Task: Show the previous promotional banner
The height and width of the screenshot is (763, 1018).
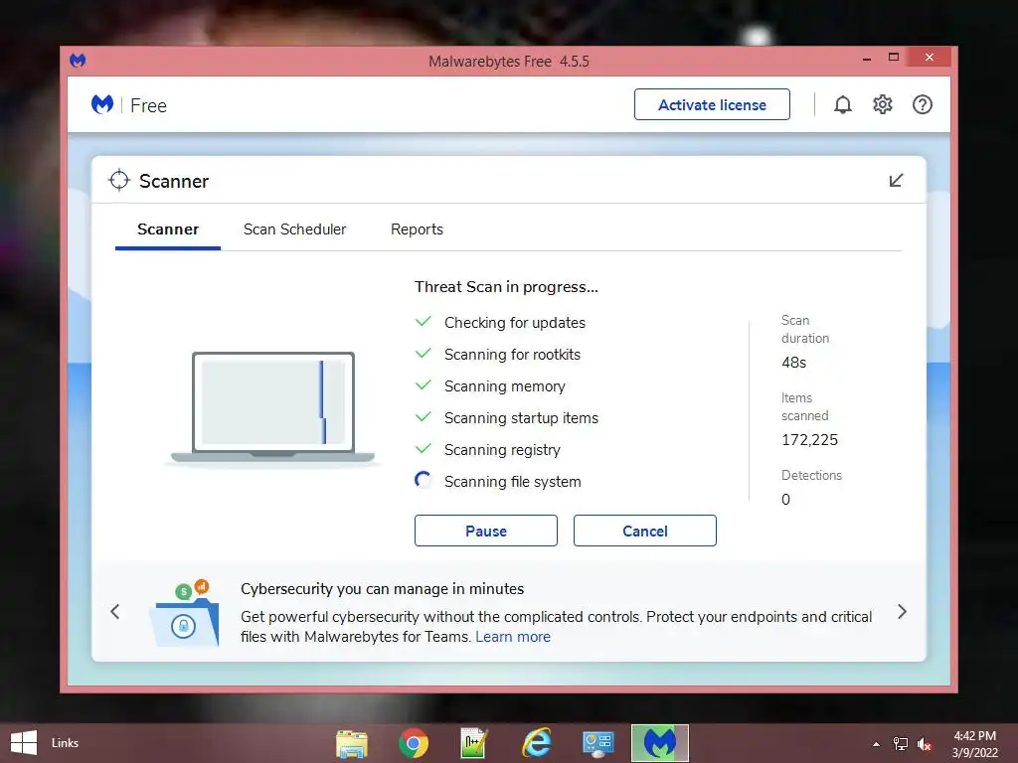Action: [x=115, y=611]
